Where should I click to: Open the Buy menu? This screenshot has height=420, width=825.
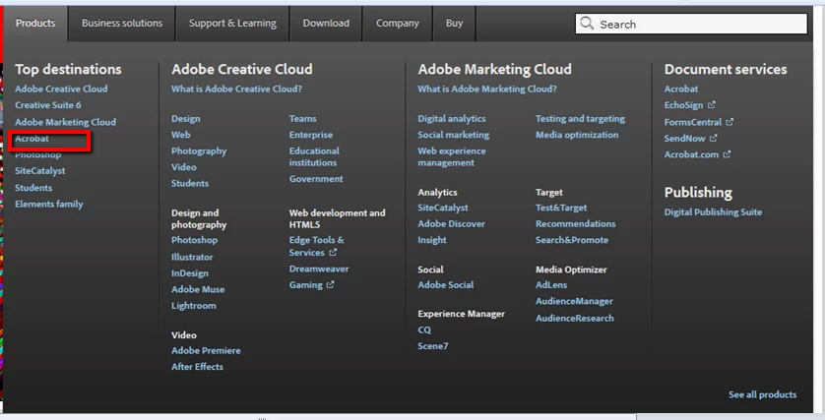[455, 24]
